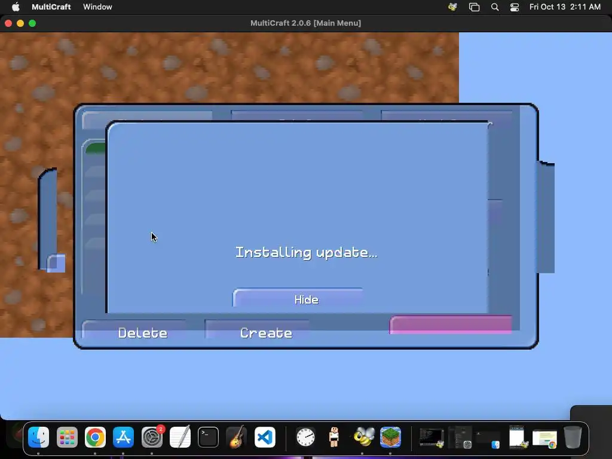Close the MultiCraft window with red button

8,23
